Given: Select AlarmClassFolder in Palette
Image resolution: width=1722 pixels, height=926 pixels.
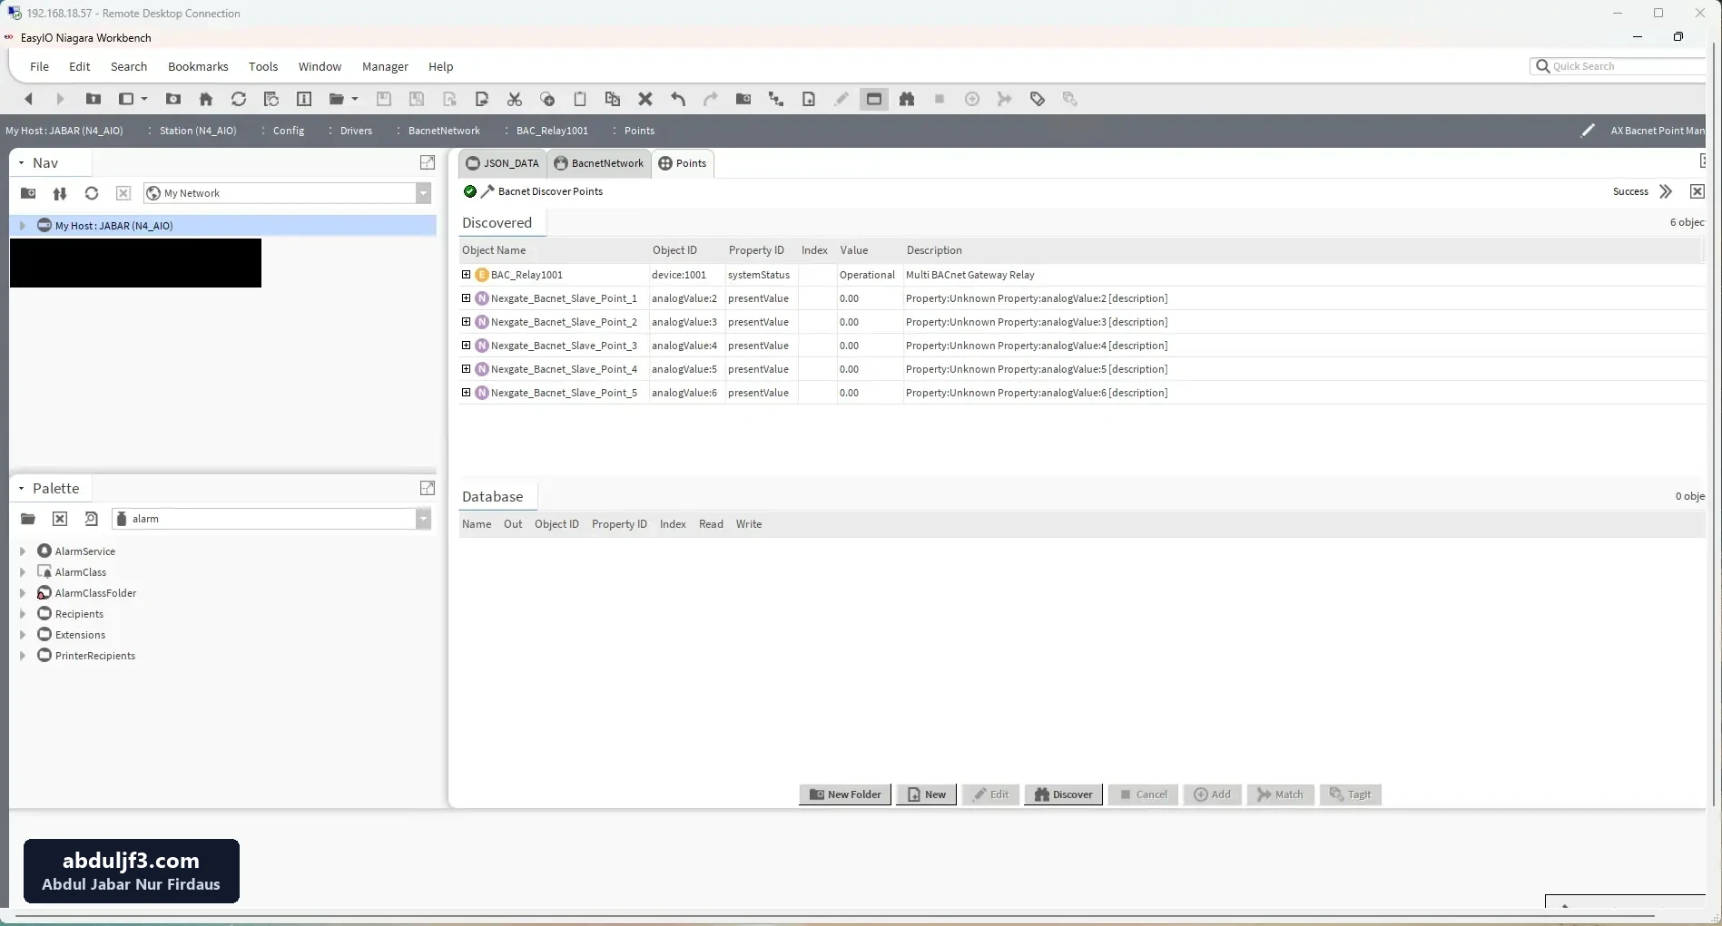Looking at the screenshot, I should pyautogui.click(x=95, y=593).
